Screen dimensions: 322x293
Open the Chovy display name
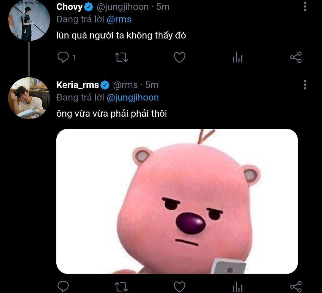point(69,7)
